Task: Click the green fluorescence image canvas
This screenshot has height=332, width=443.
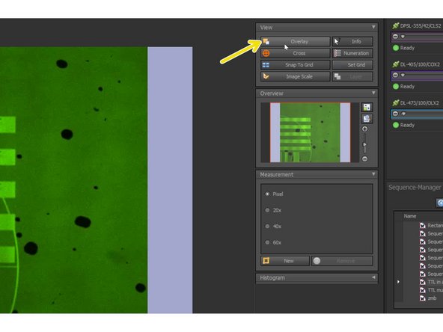Action: coord(73,179)
